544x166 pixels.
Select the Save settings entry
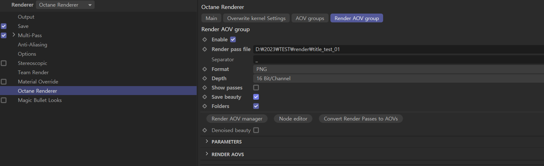(23, 26)
